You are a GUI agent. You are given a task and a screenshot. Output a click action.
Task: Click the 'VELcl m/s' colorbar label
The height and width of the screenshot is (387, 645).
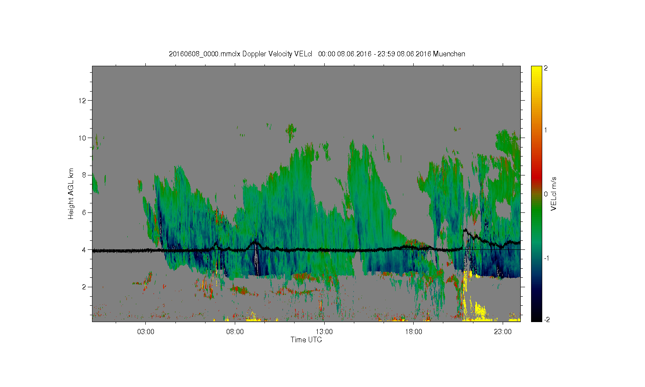pos(554,193)
